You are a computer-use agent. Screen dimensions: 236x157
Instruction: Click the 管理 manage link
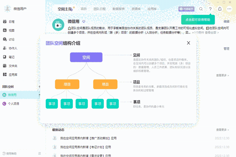(226, 49)
